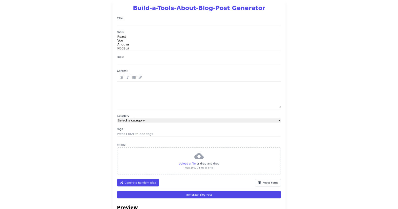Click the Generate Random Idea button
The height and width of the screenshot is (209, 398).
pos(138,182)
